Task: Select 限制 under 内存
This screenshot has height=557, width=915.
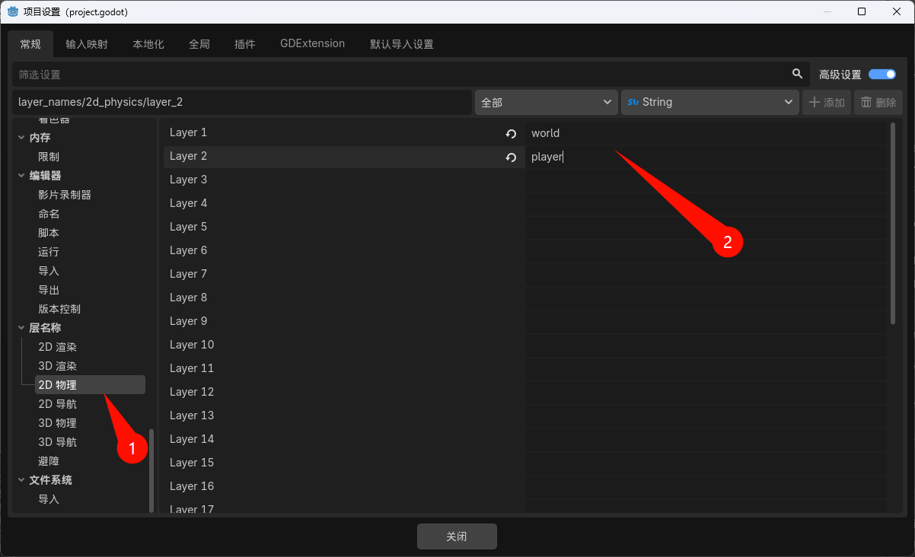Action: (x=49, y=157)
